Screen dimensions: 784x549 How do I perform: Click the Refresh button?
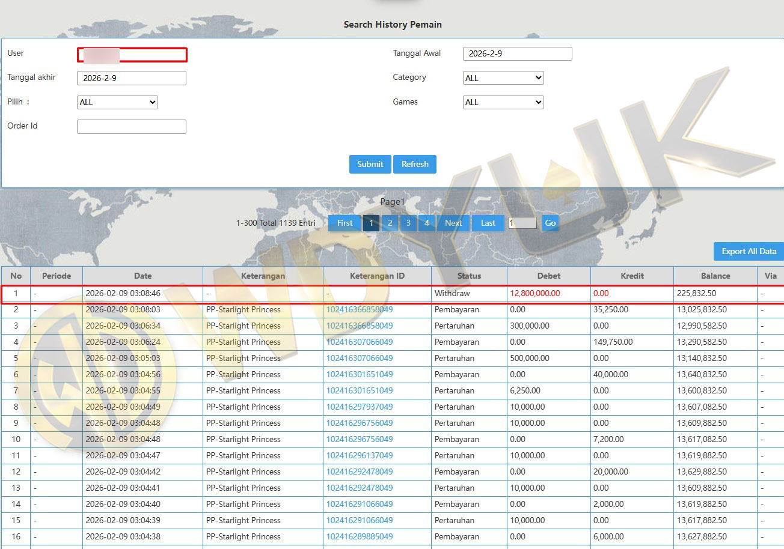[x=415, y=164]
